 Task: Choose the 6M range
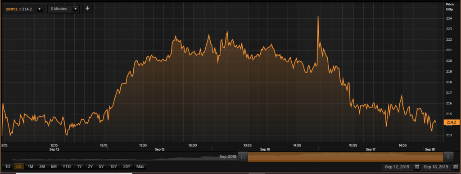[54, 167]
